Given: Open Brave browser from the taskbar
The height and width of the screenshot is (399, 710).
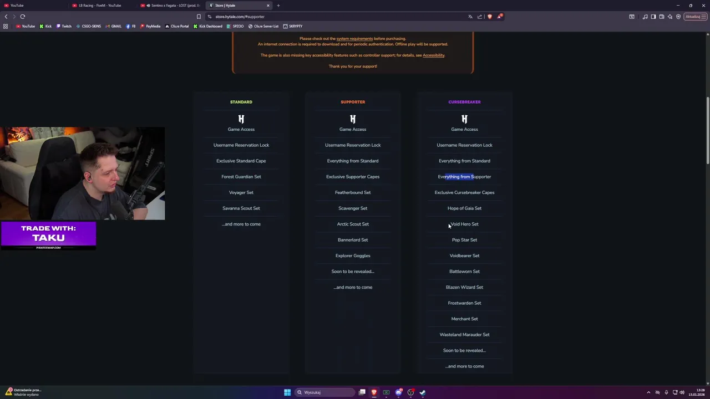Looking at the screenshot, I should (374, 392).
